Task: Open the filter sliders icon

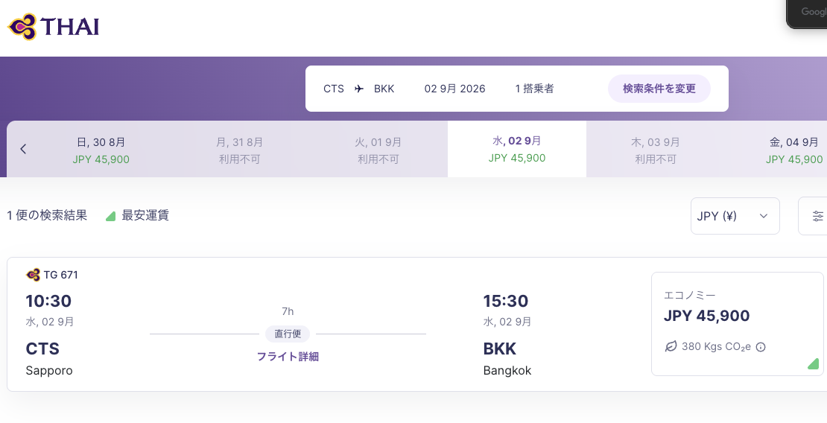Action: (817, 216)
